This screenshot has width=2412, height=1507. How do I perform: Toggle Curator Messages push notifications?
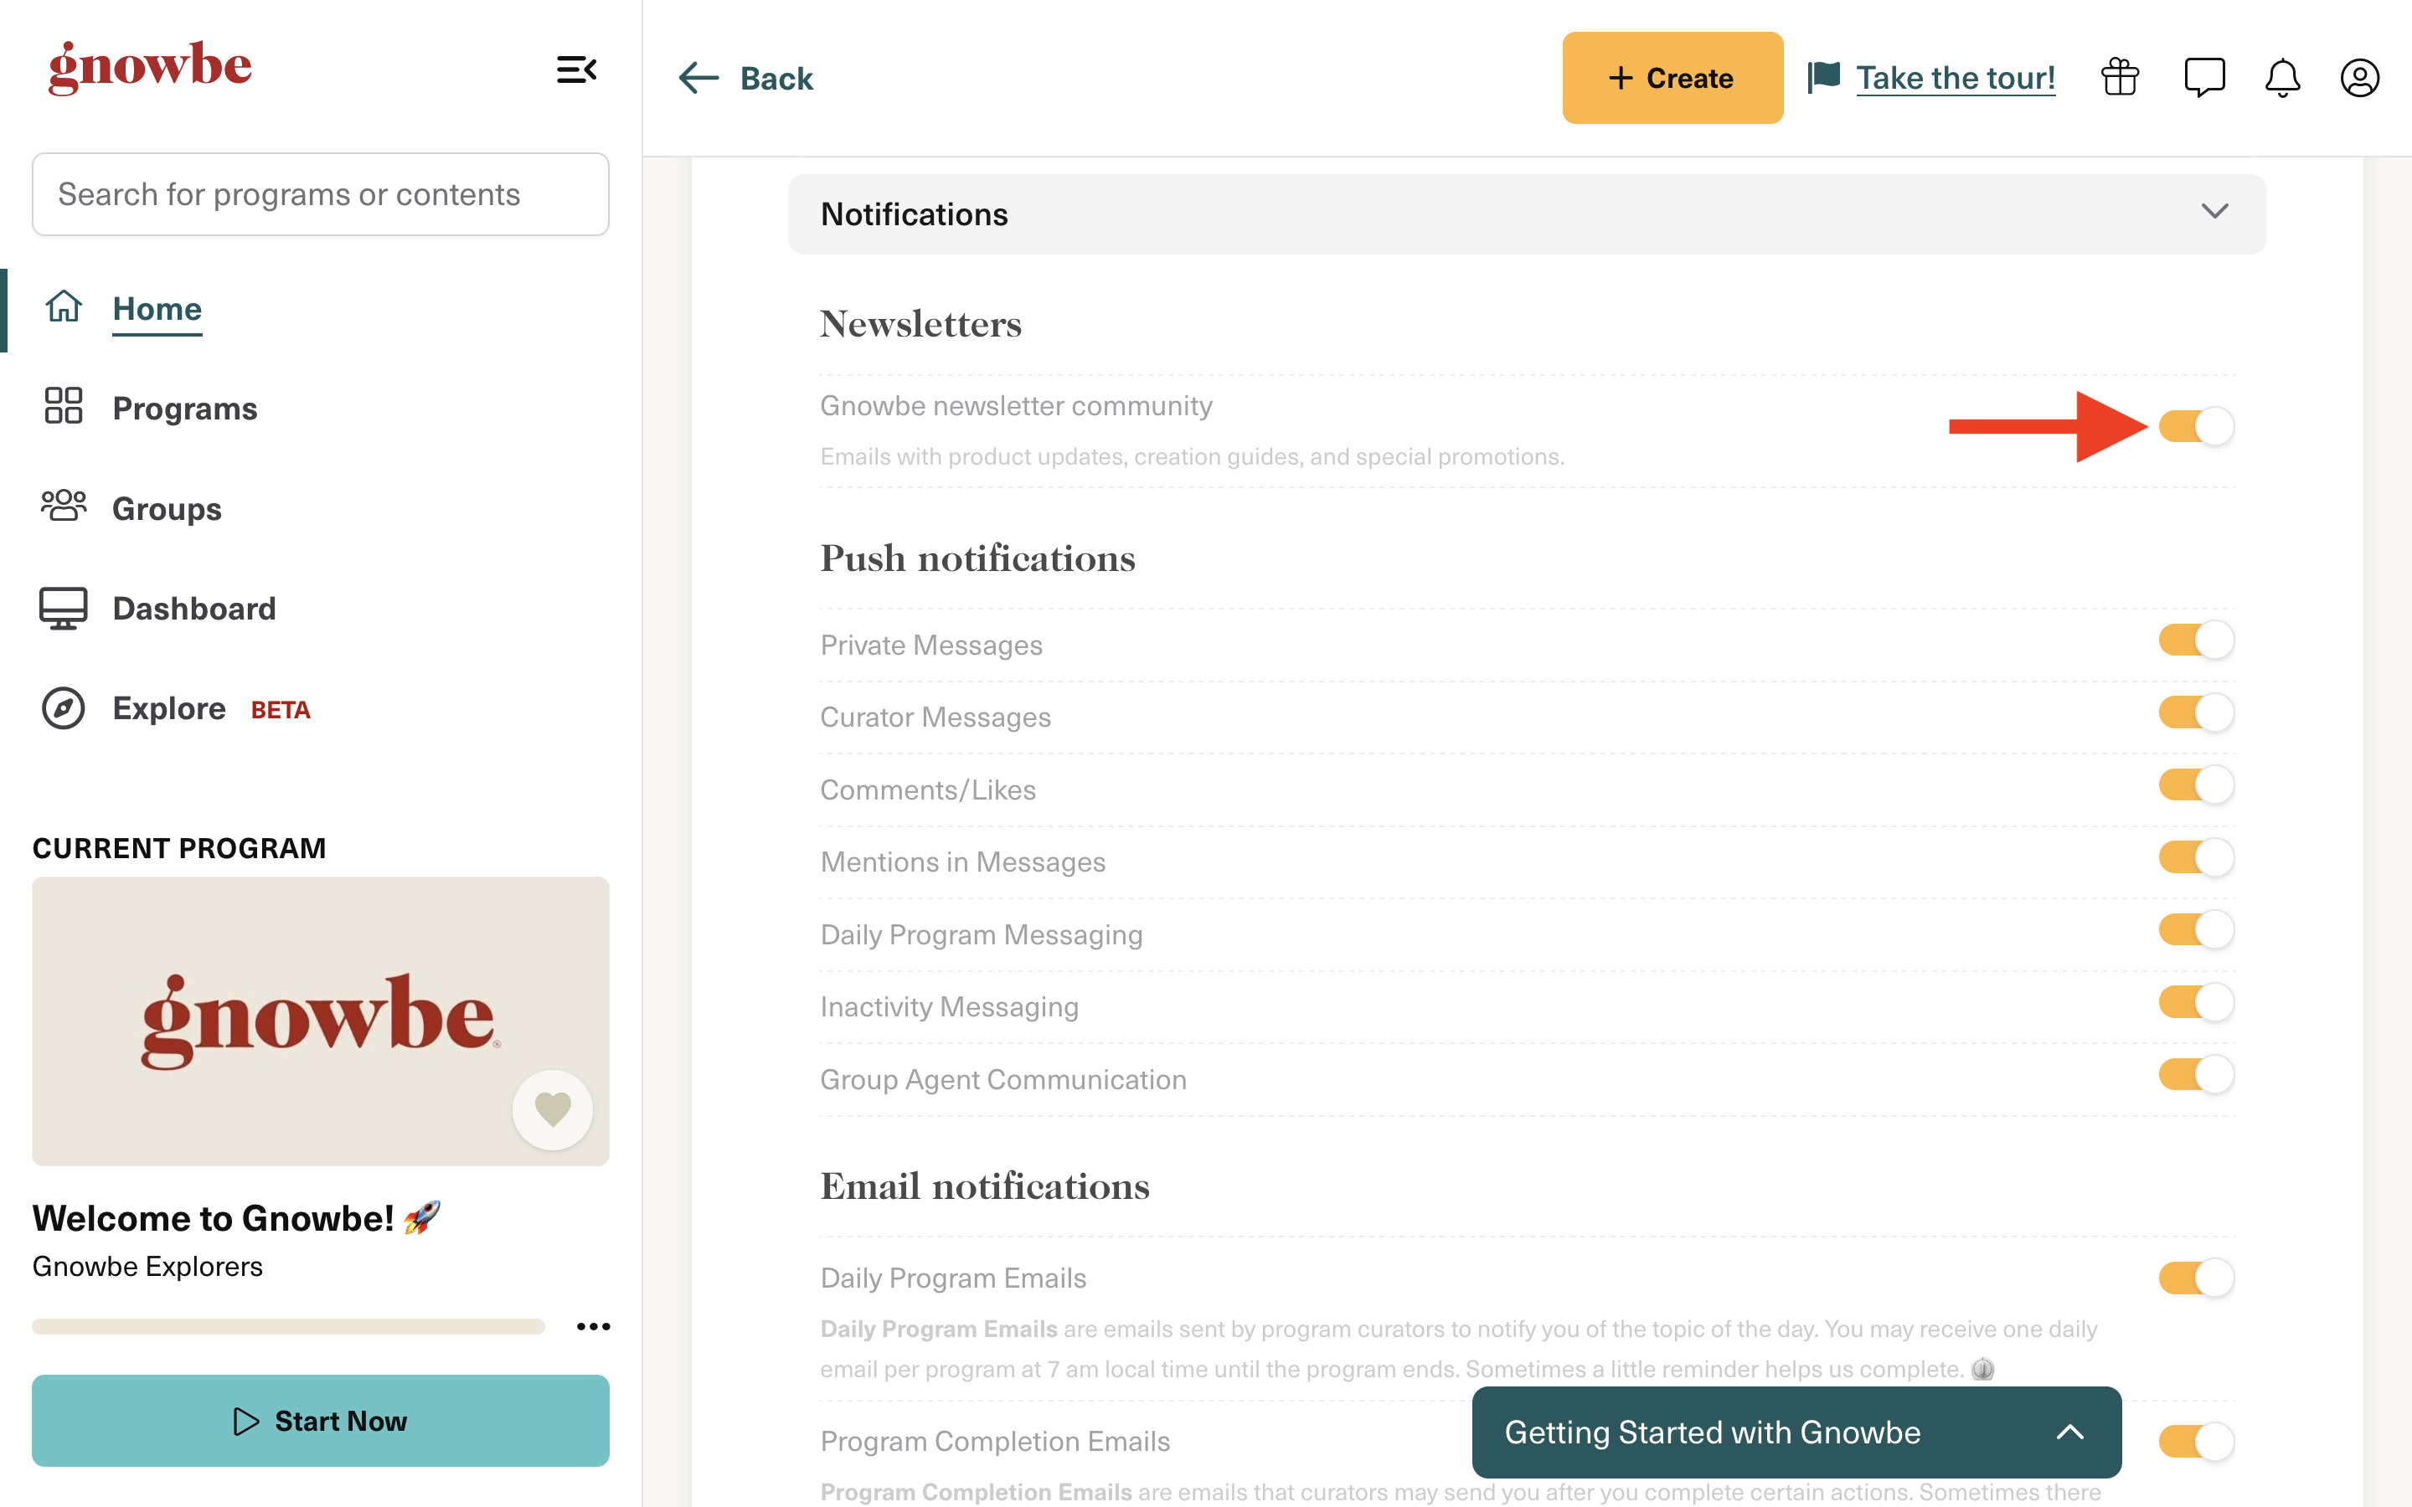click(x=2196, y=712)
